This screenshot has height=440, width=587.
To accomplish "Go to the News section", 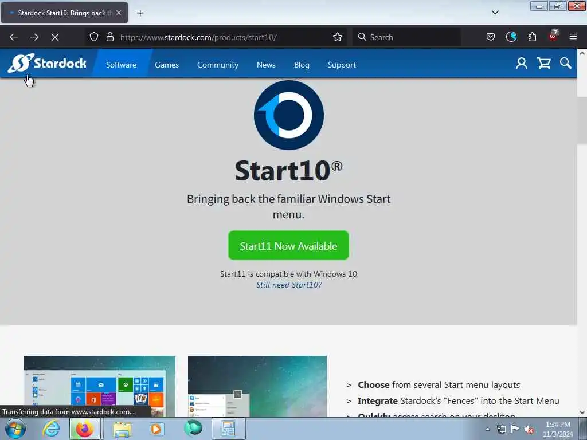I will (266, 65).
